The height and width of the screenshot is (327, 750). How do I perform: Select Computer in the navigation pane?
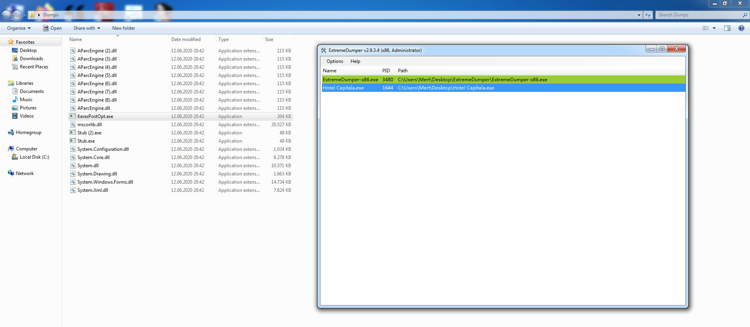27,149
